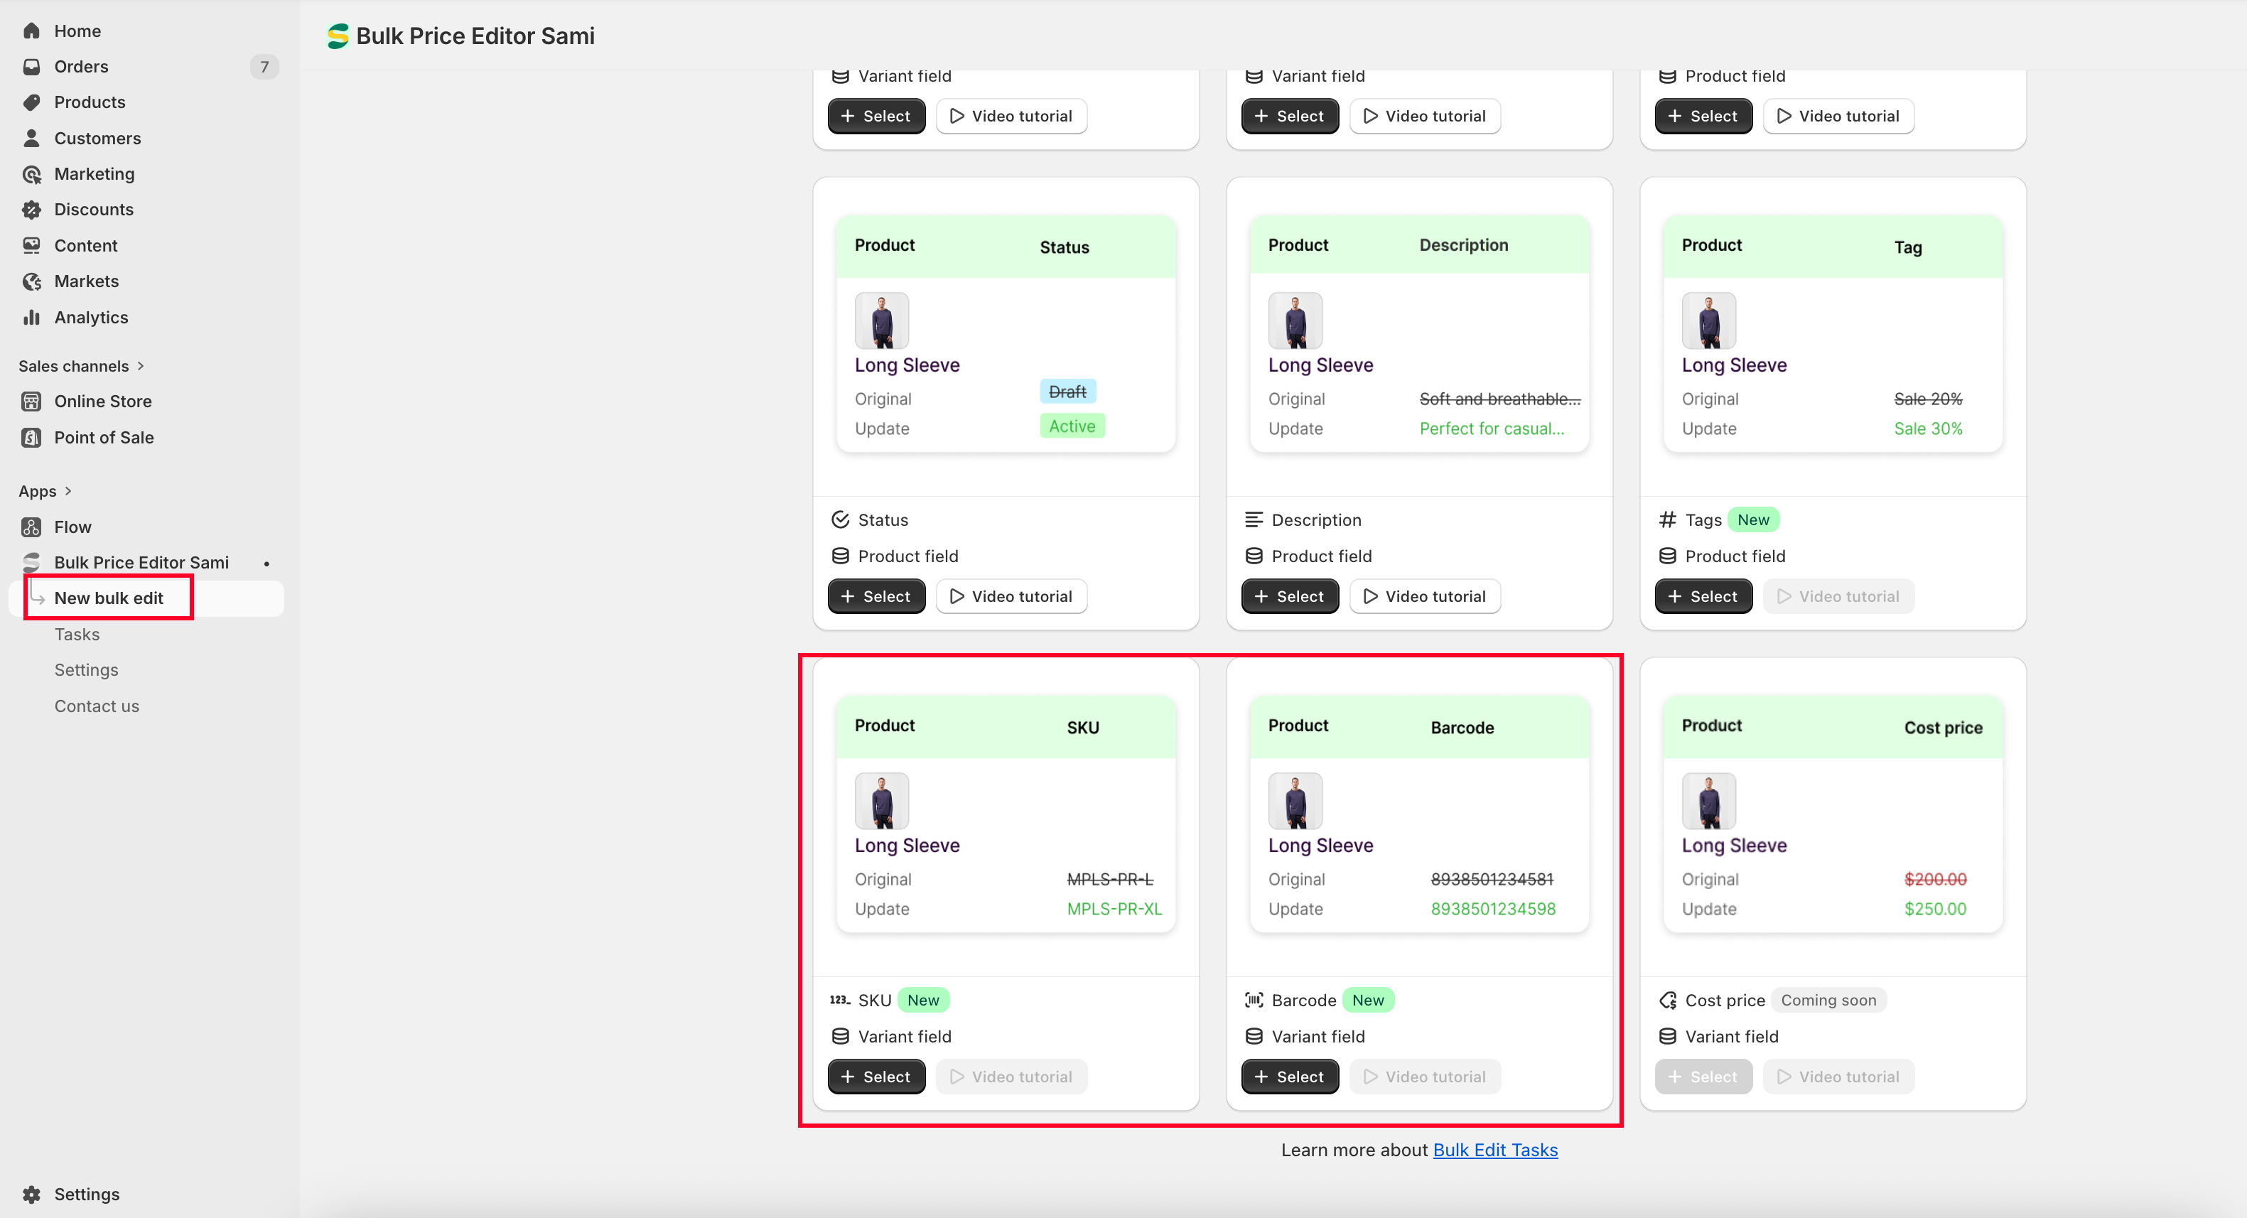Expand the Sales channels chevron
Screen dimensions: 2247x1218
pyautogui.click(x=141, y=365)
